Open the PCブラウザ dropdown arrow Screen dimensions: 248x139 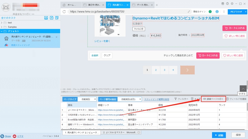pos(246,12)
